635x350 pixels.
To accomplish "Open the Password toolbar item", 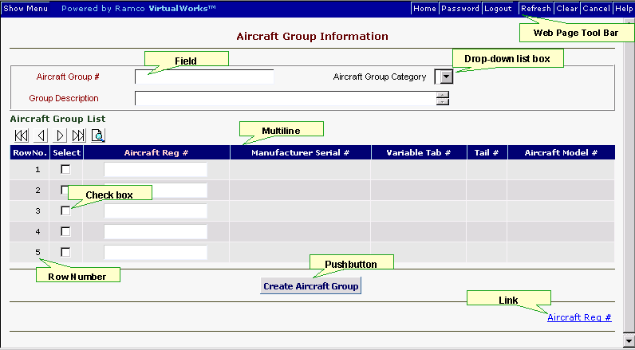I will [460, 9].
